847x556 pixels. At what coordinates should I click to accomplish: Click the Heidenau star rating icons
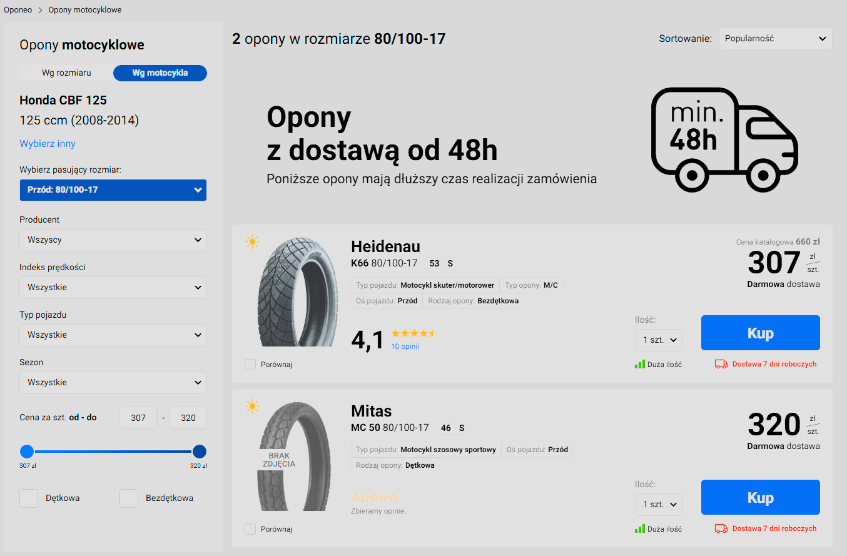(x=413, y=333)
